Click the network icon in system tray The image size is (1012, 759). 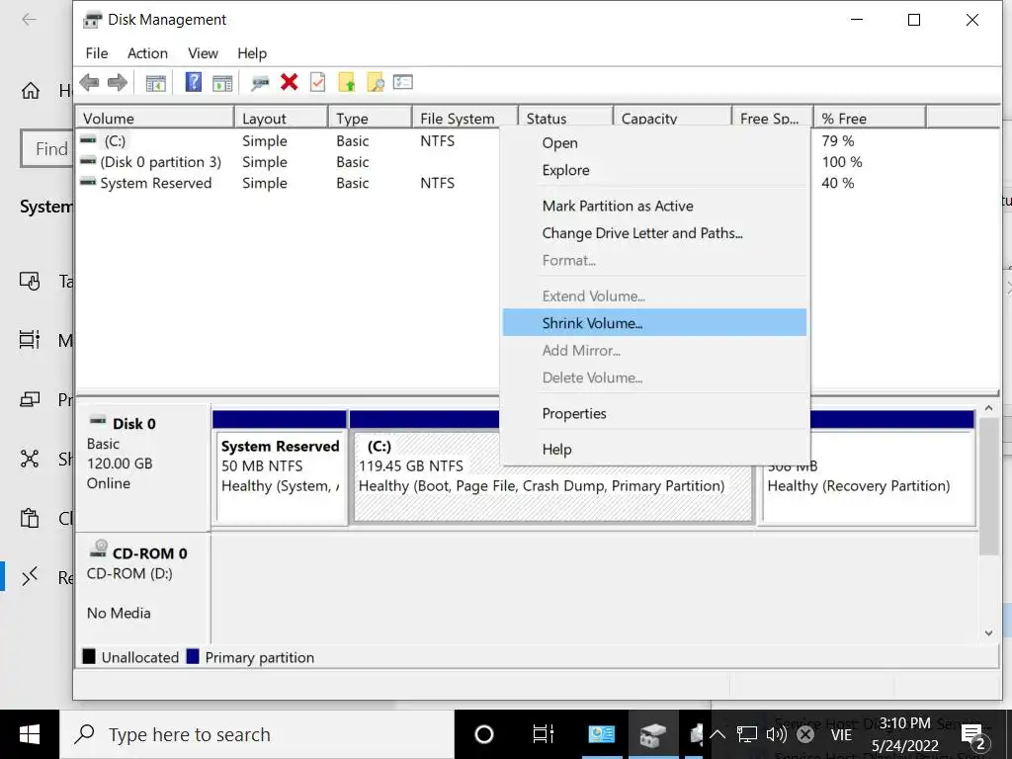[x=747, y=734]
